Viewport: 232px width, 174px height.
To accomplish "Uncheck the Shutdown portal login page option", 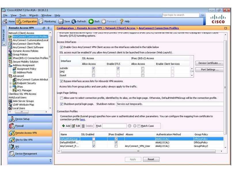I will point(61,104).
